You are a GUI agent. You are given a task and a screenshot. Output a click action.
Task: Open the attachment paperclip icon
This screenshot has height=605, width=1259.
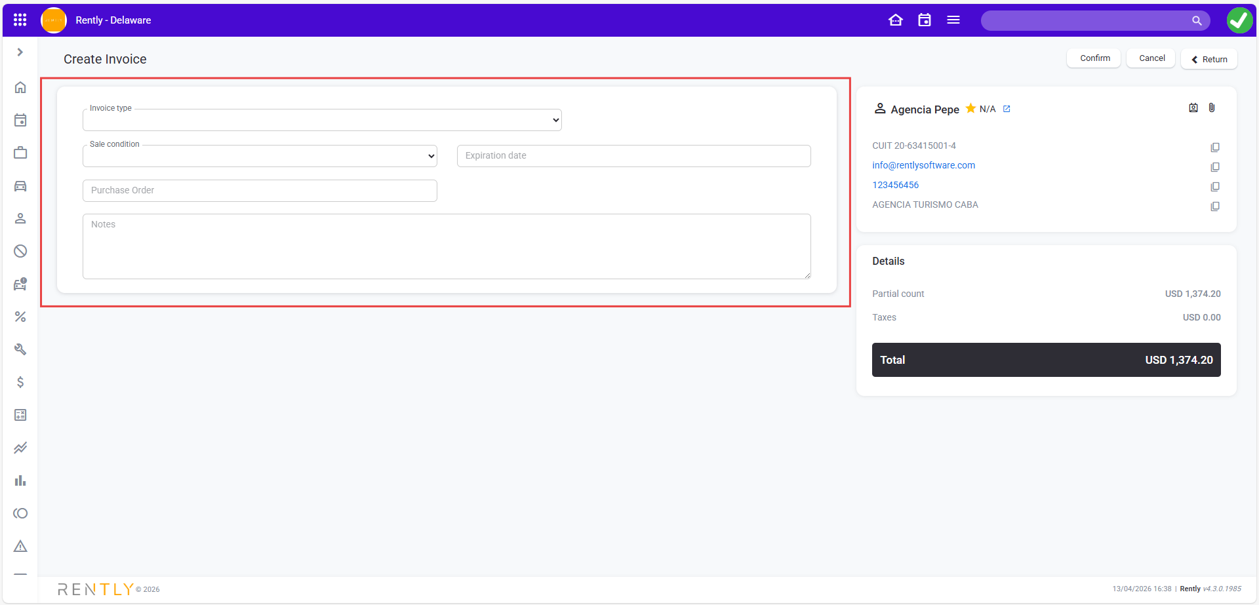tap(1211, 108)
